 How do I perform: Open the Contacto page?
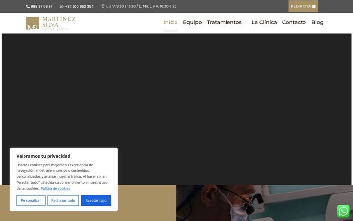point(294,22)
